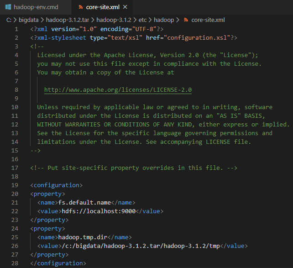Click the opening configuration tag

(x=57, y=185)
